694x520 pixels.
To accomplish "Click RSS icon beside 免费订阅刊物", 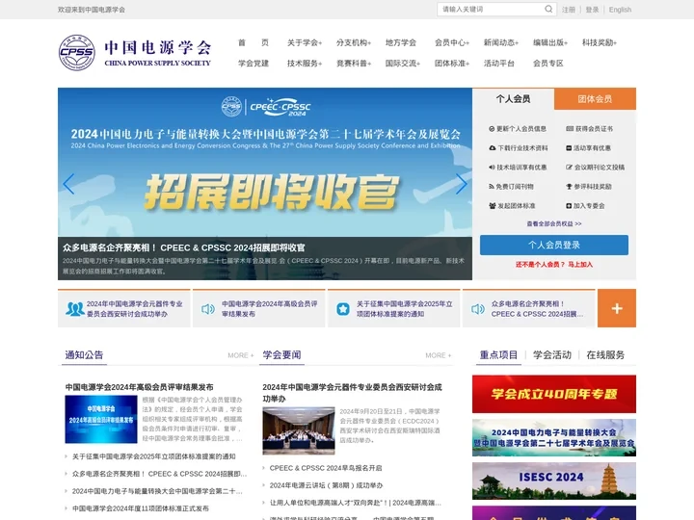I will click(492, 187).
